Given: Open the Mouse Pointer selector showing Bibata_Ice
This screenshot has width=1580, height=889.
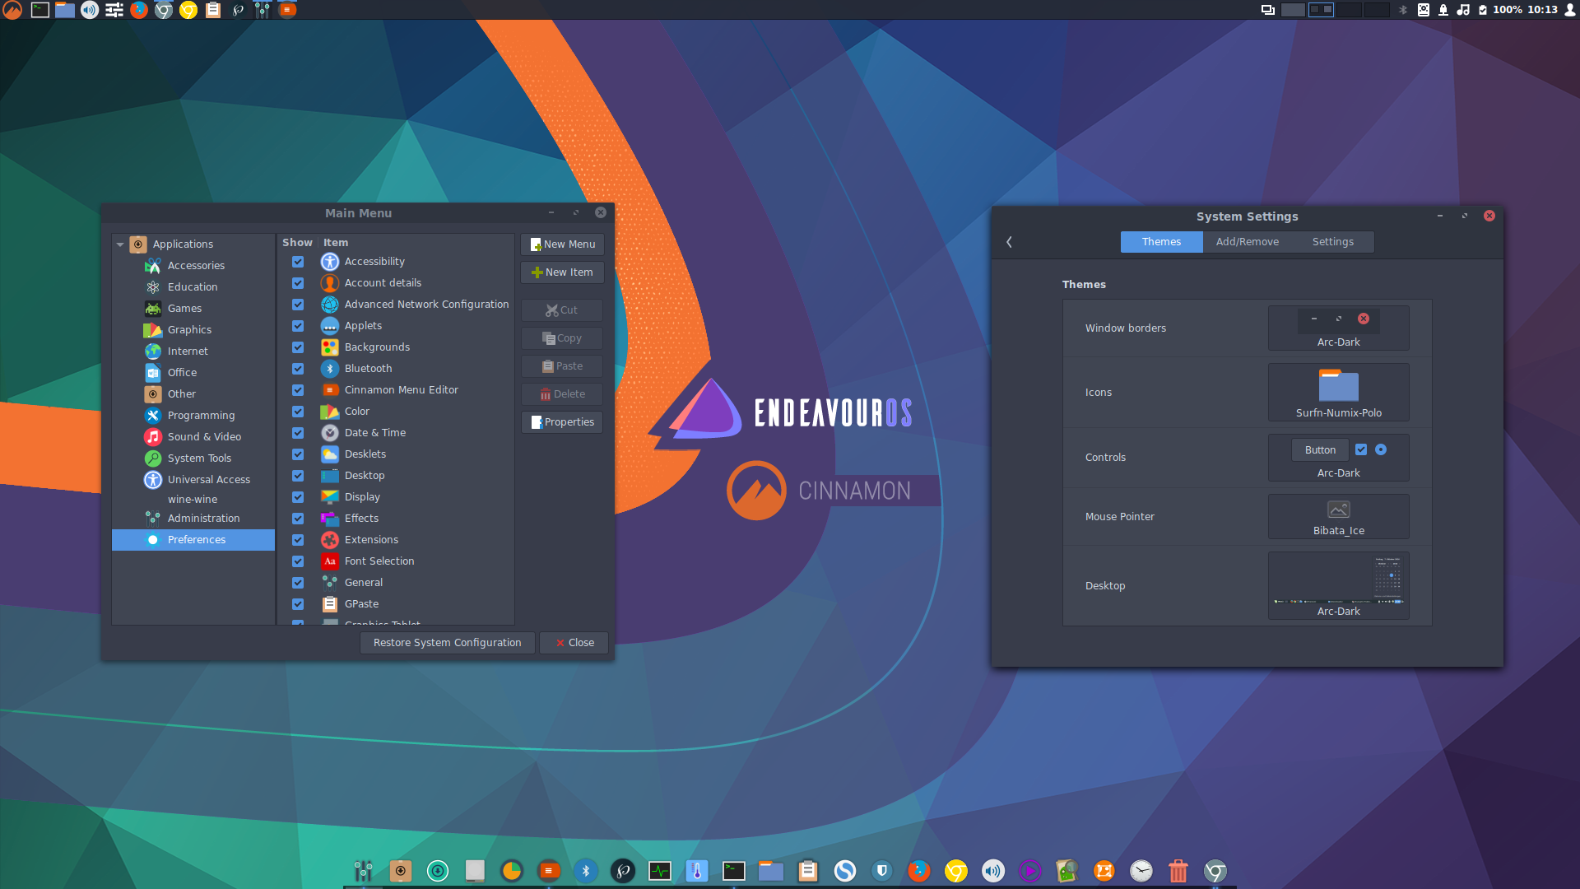Looking at the screenshot, I should pos(1338,516).
